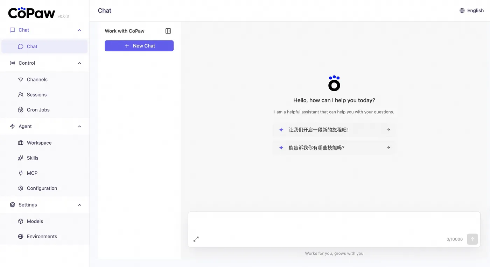Switch language via English selector
This screenshot has width=490, height=267.
tap(475, 10)
